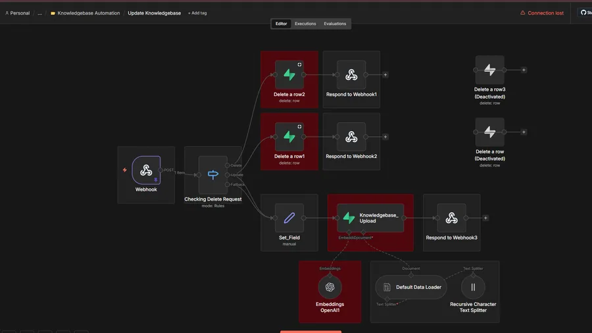
Task: Click the status icon on Delete a row2
Action: coord(299,64)
